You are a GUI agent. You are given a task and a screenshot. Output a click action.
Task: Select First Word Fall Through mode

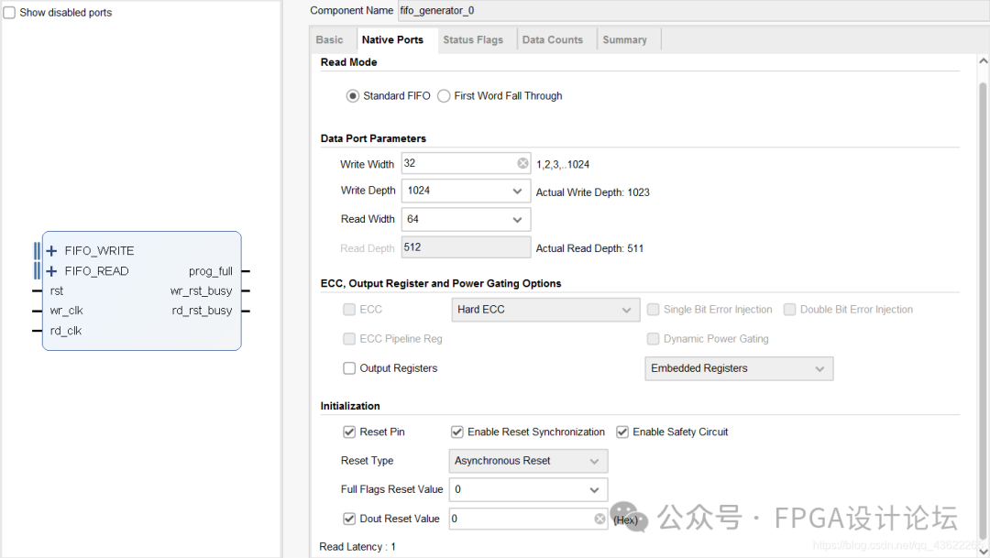445,96
